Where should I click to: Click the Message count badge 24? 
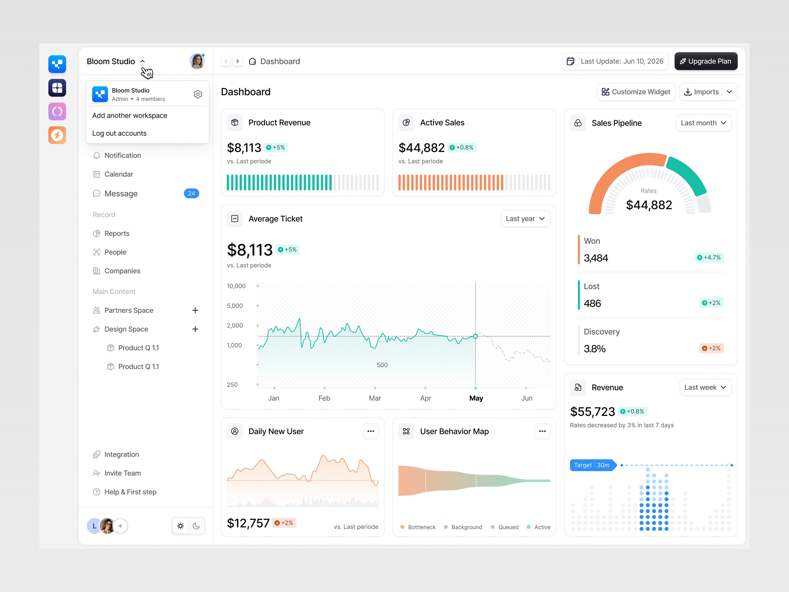191,193
